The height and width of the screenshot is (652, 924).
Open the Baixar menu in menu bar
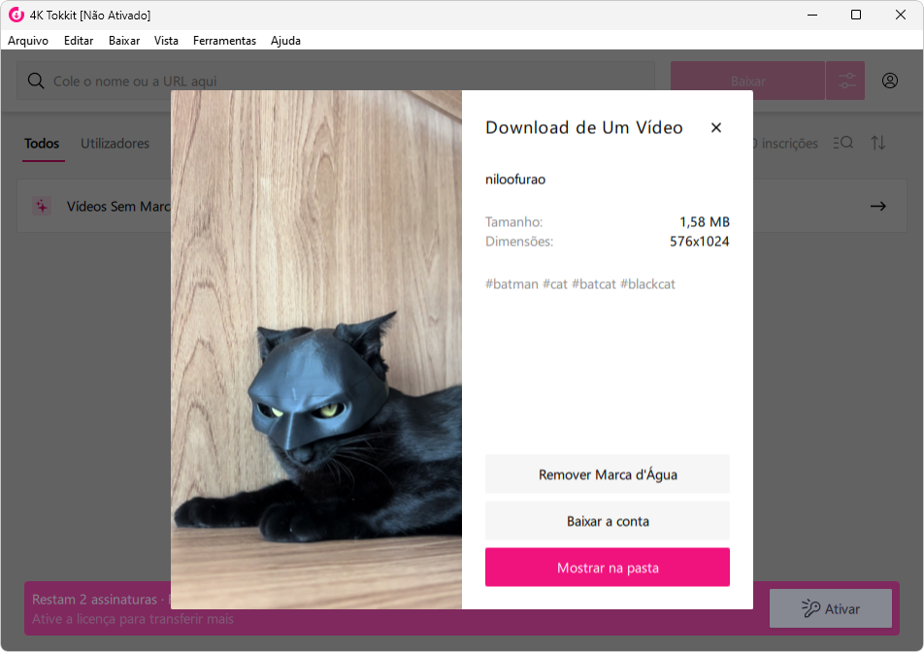(124, 41)
